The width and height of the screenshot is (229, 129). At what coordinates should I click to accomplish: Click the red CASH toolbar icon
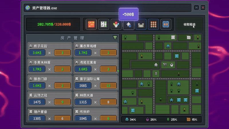click(91, 25)
